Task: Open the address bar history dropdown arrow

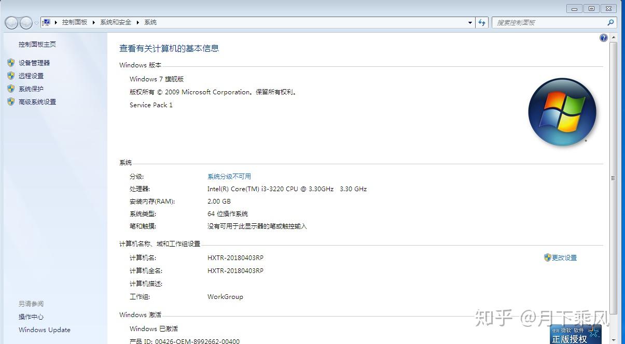Action: [x=470, y=22]
